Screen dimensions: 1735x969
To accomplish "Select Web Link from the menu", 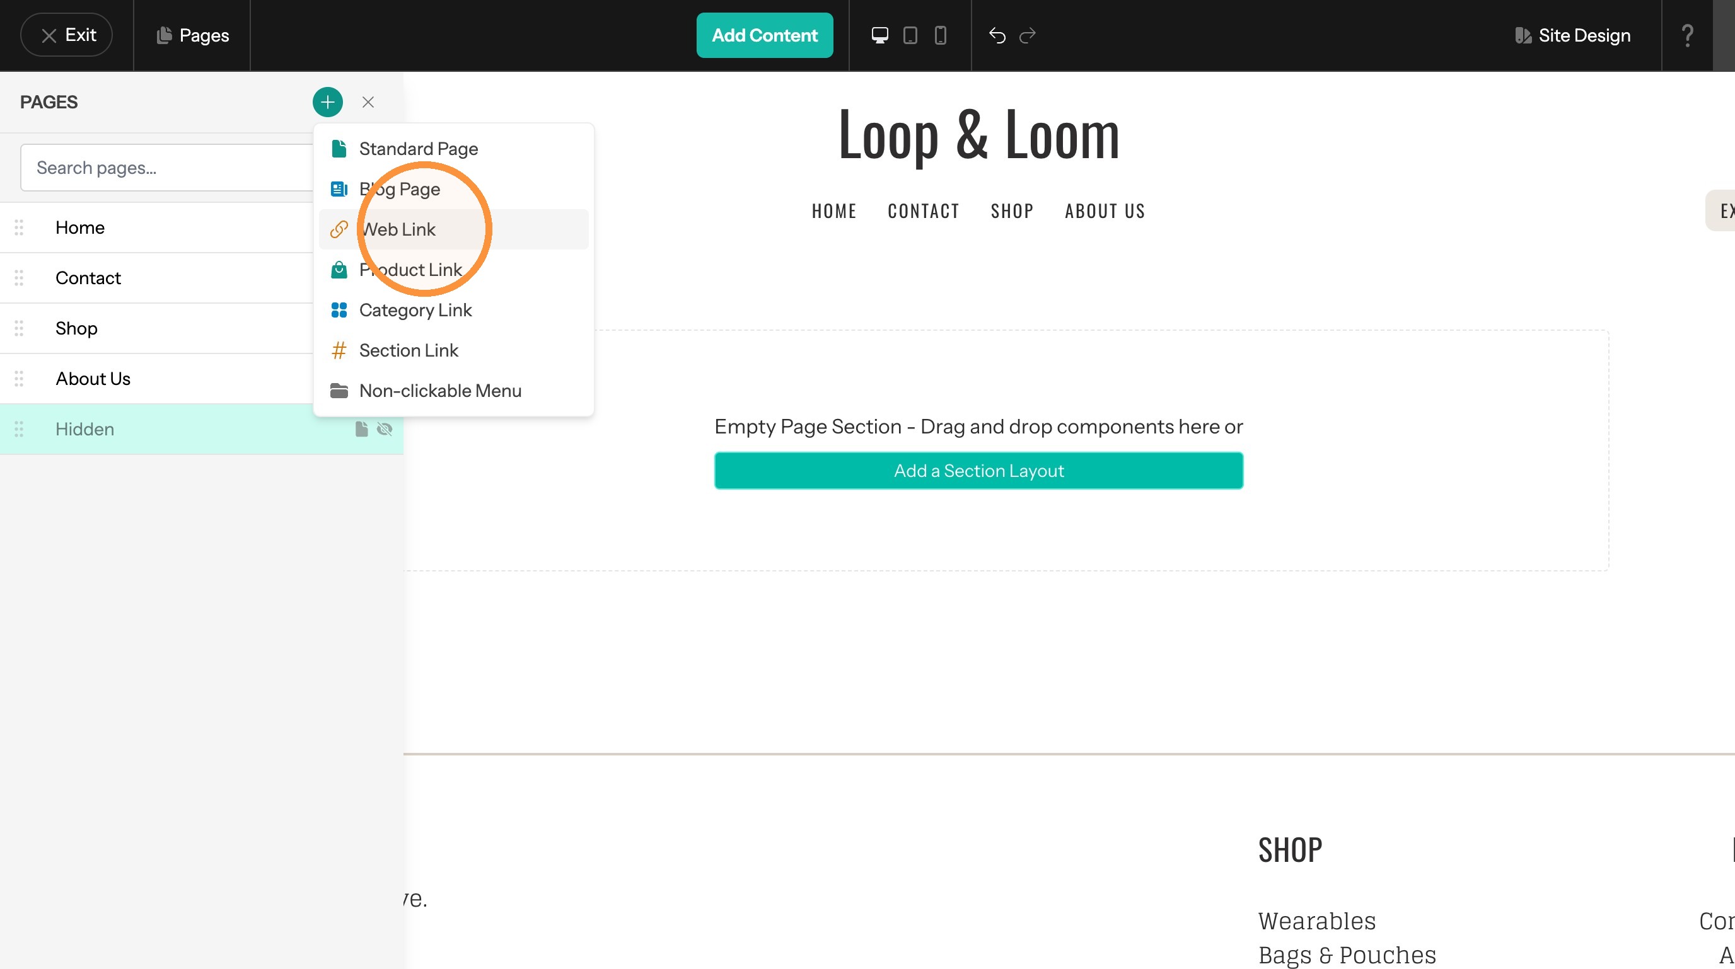I will point(453,229).
